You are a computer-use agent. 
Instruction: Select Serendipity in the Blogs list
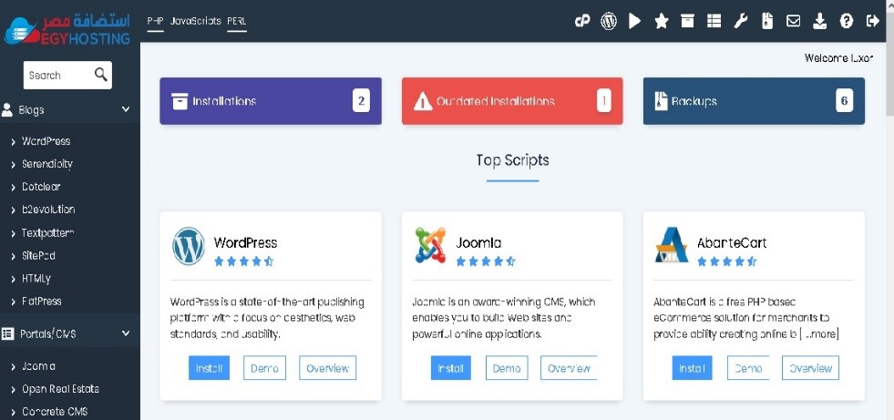tap(47, 164)
